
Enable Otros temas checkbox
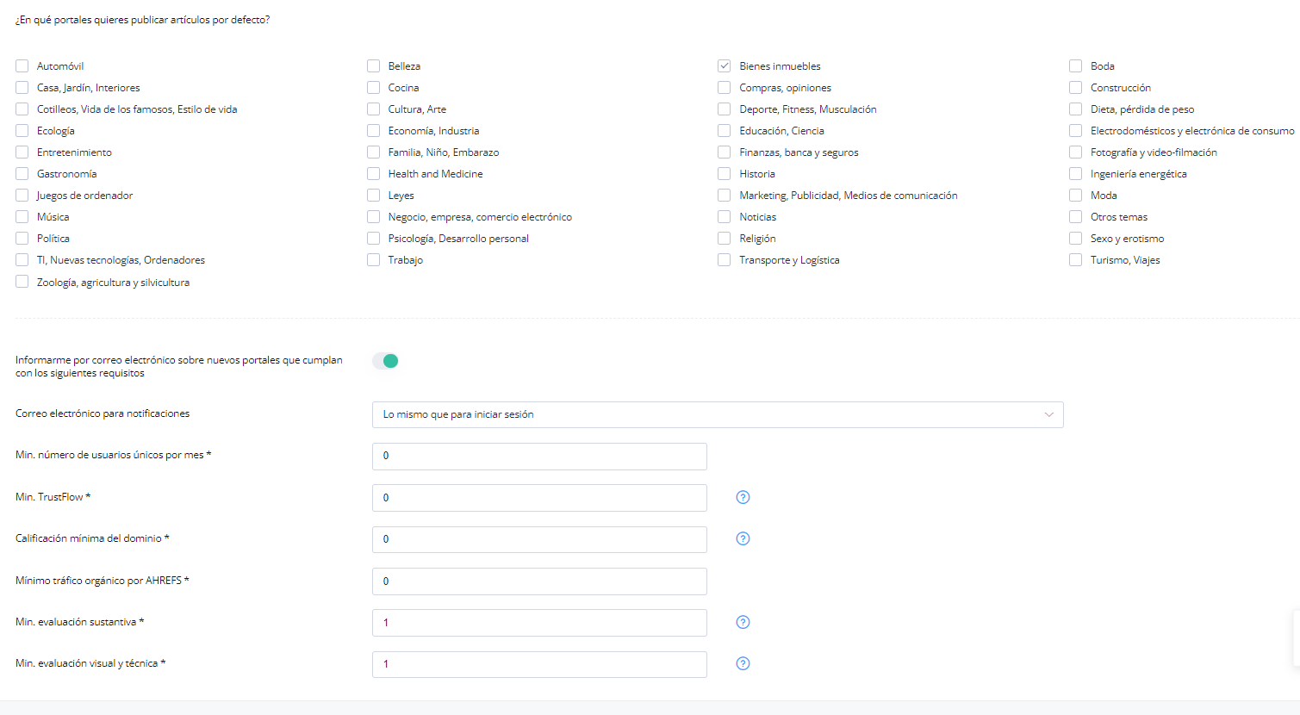pos(1076,216)
